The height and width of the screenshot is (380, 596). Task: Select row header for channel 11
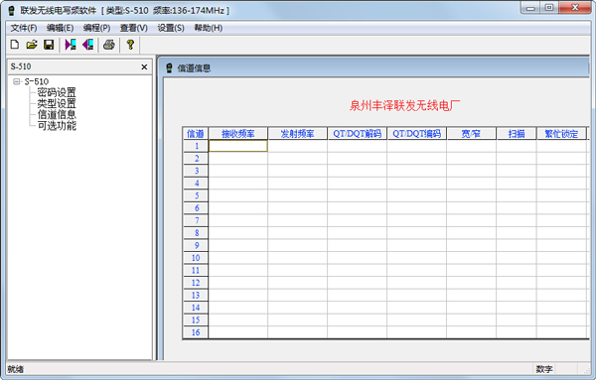coord(196,270)
